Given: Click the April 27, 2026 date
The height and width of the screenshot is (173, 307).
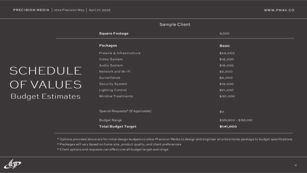Looking at the screenshot, I should coord(100,10).
